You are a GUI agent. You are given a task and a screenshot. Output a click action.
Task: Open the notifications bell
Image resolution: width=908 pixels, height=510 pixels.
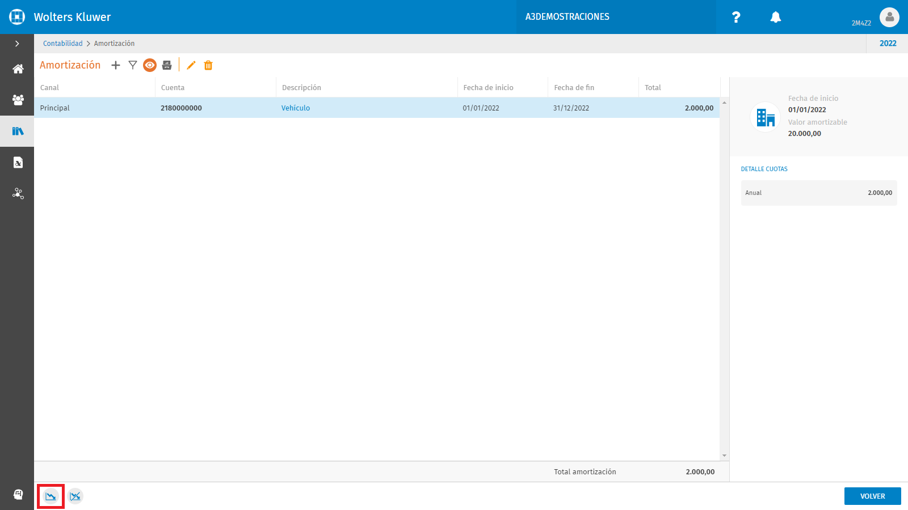tap(776, 17)
